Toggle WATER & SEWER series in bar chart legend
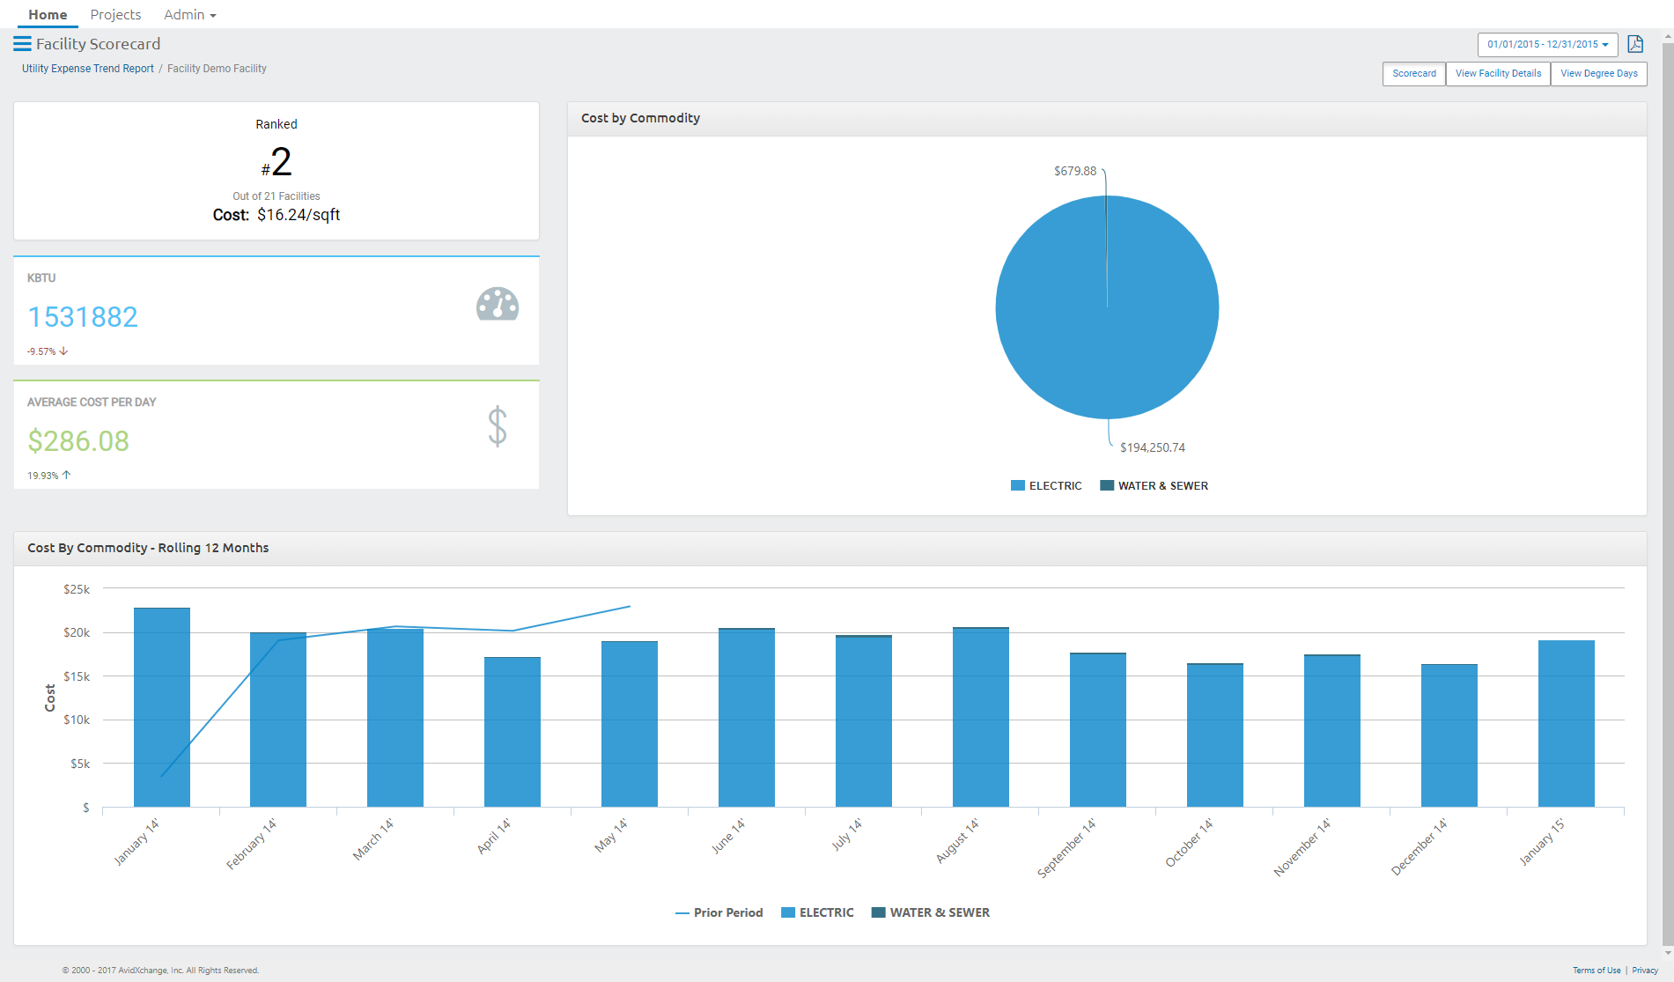Screen dimensions: 1674x982 tap(931, 912)
